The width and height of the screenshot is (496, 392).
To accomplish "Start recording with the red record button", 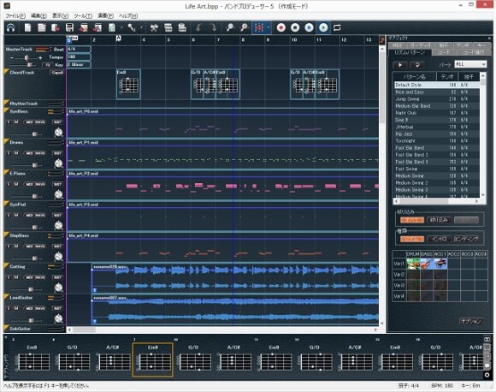I will tap(280, 28).
